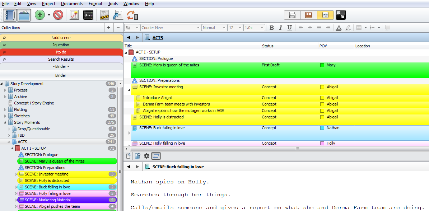Open the paragraph style dropdown
This screenshot has height=211, width=429.
tap(132, 28)
